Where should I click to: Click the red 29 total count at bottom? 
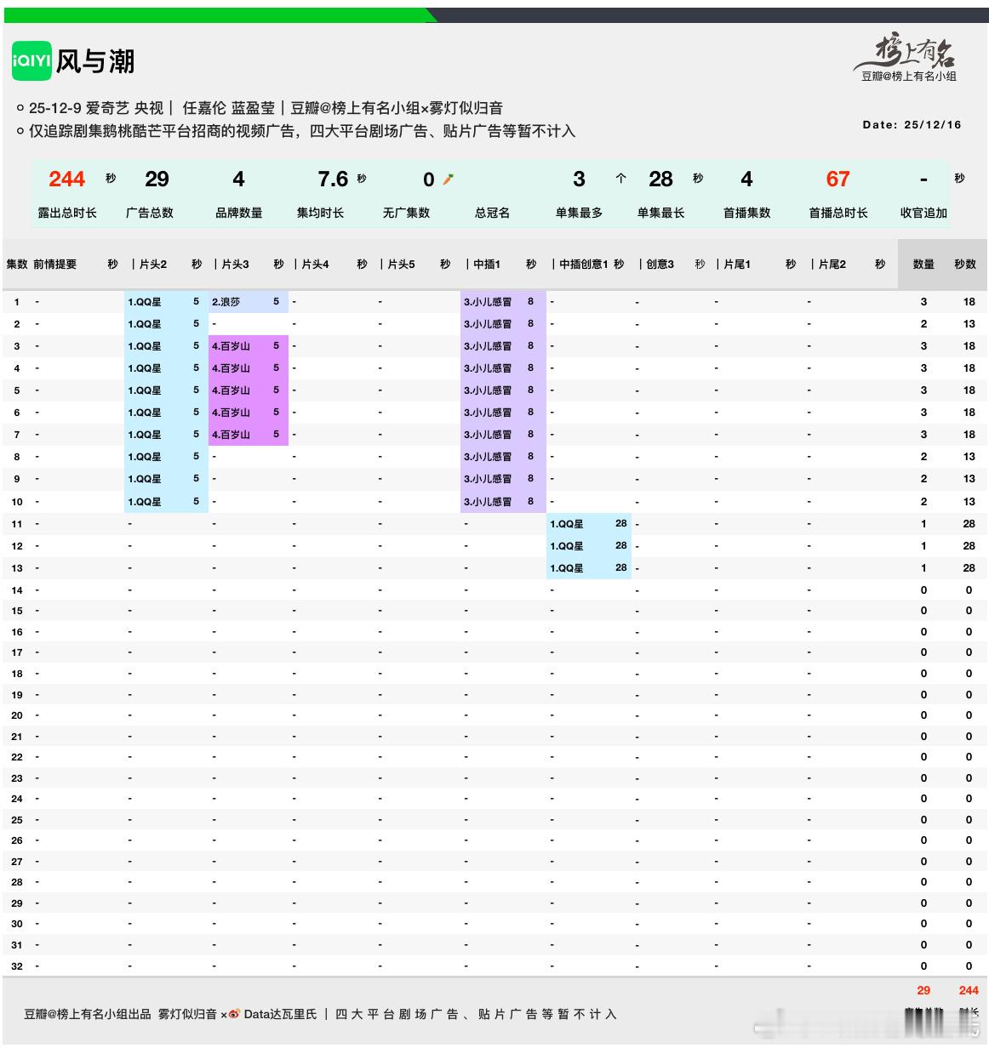point(923,990)
